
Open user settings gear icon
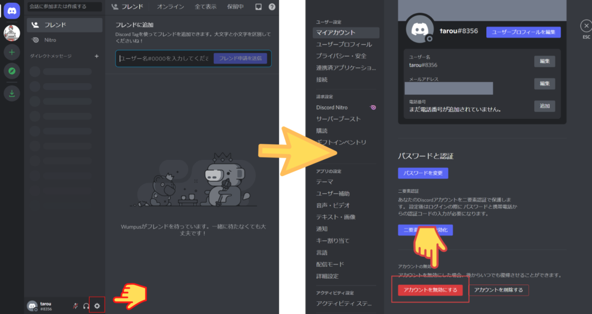coord(97,306)
